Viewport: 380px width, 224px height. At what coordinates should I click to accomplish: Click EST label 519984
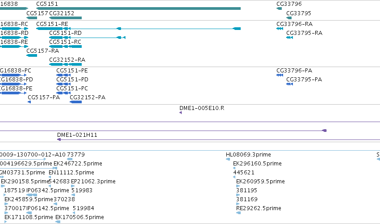click(84, 208)
